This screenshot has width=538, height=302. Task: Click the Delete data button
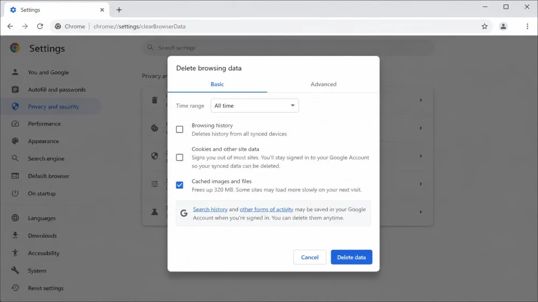[351, 257]
